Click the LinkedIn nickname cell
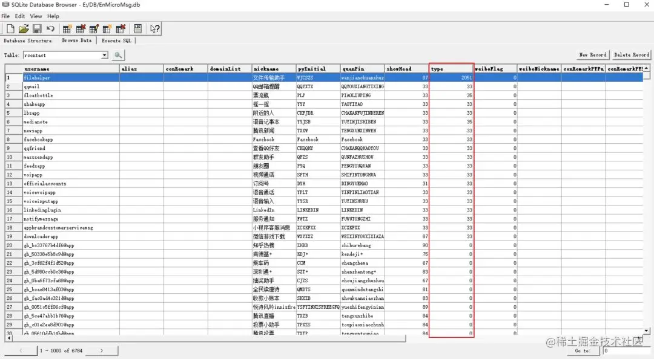 pos(274,210)
